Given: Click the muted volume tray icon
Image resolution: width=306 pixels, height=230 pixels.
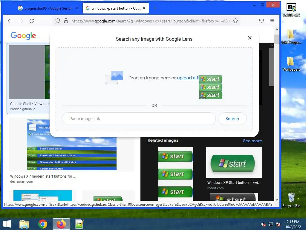Looking at the screenshot, I should (264, 224).
